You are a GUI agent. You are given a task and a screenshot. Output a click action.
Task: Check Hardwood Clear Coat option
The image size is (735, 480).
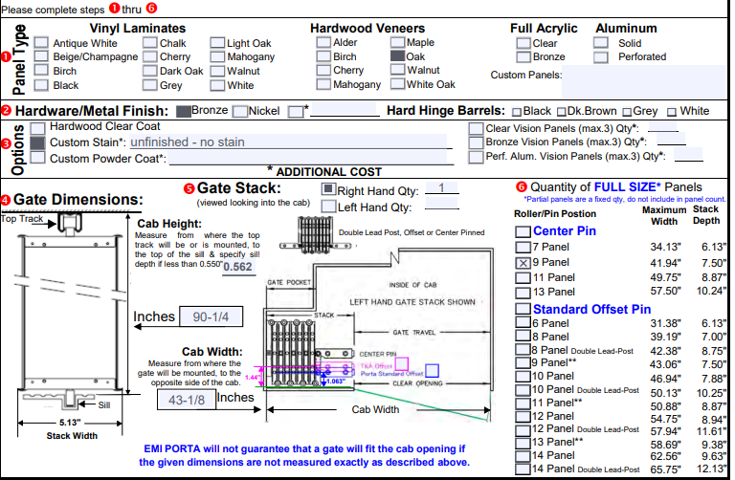coord(37,127)
